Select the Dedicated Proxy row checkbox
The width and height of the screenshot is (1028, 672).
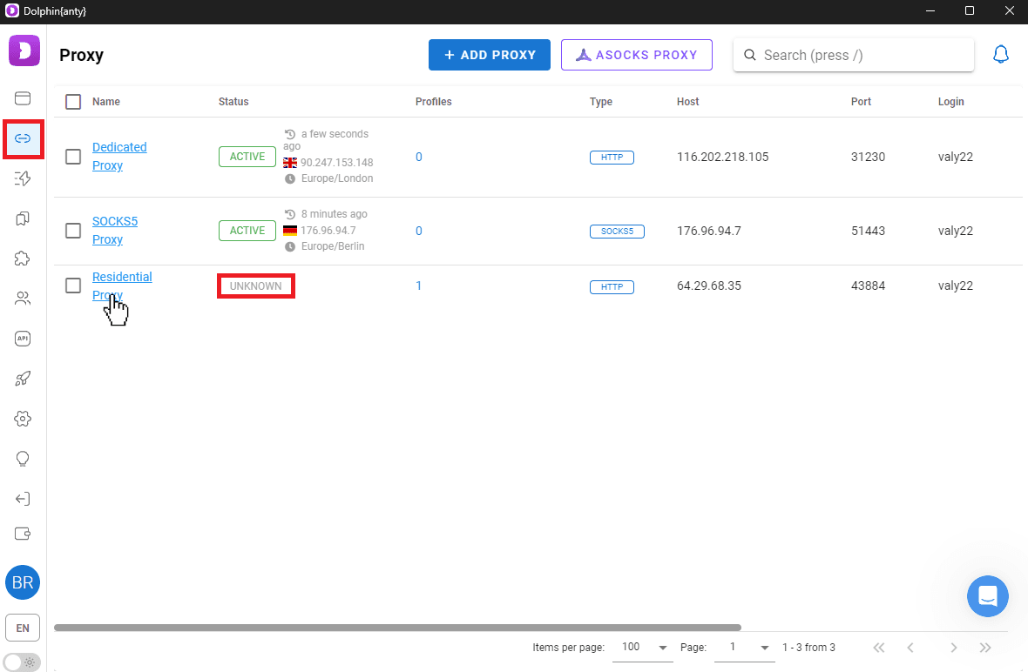73,157
